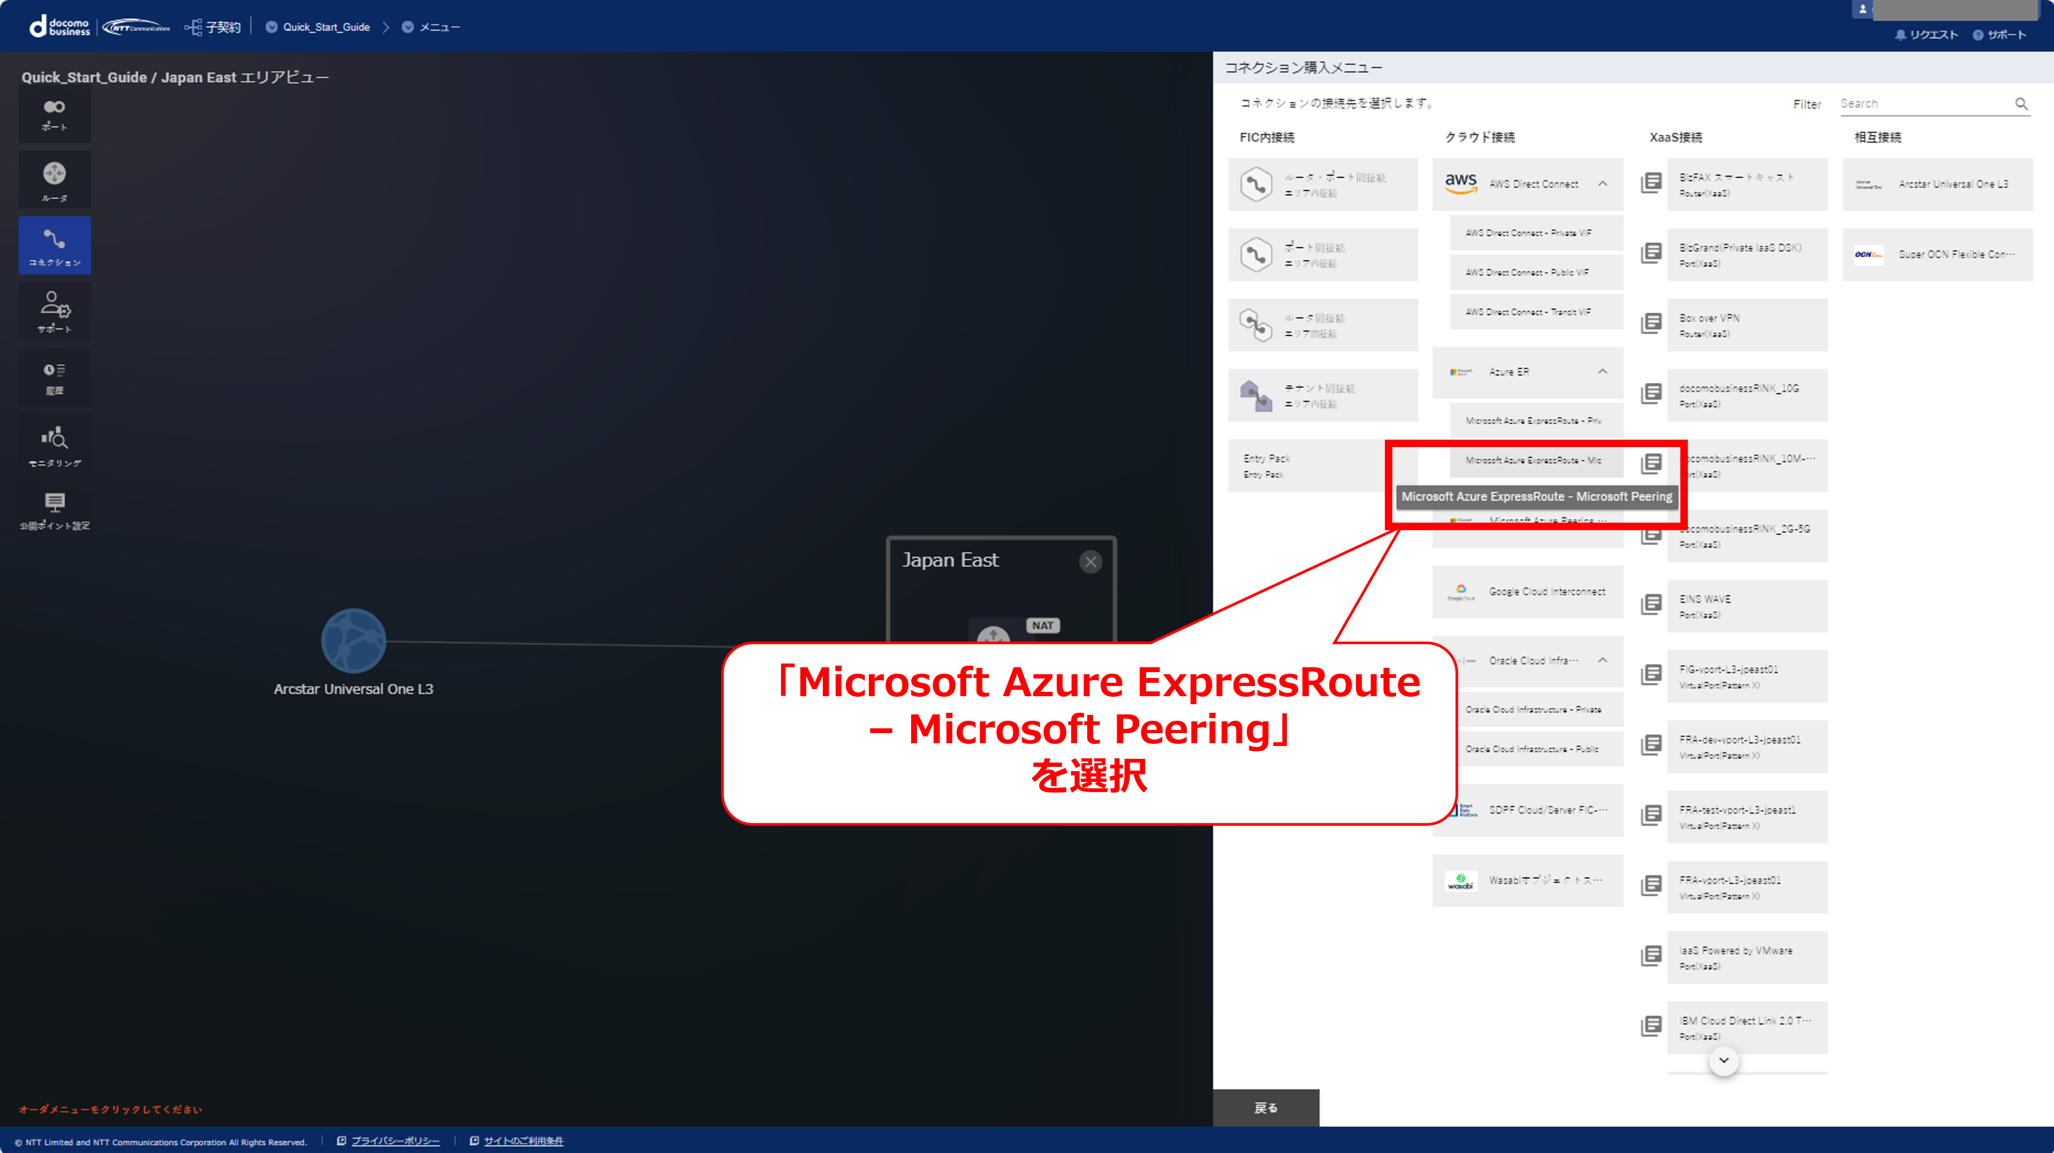This screenshot has height=1153, width=2054.
Task: Click document icon beside FIC-vport-L3-jpeast01
Action: coord(1651,675)
